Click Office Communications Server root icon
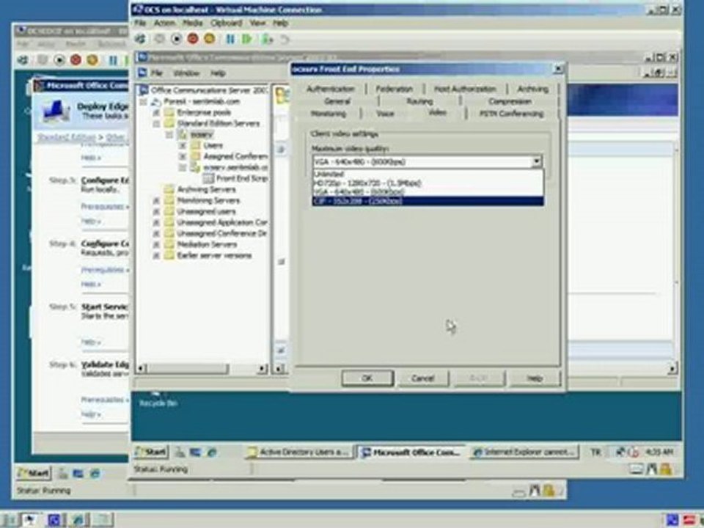 click(143, 90)
